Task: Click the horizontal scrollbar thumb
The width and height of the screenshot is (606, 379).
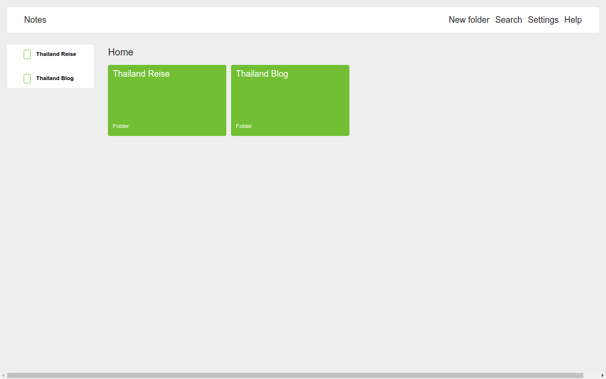Action: [x=295, y=376]
